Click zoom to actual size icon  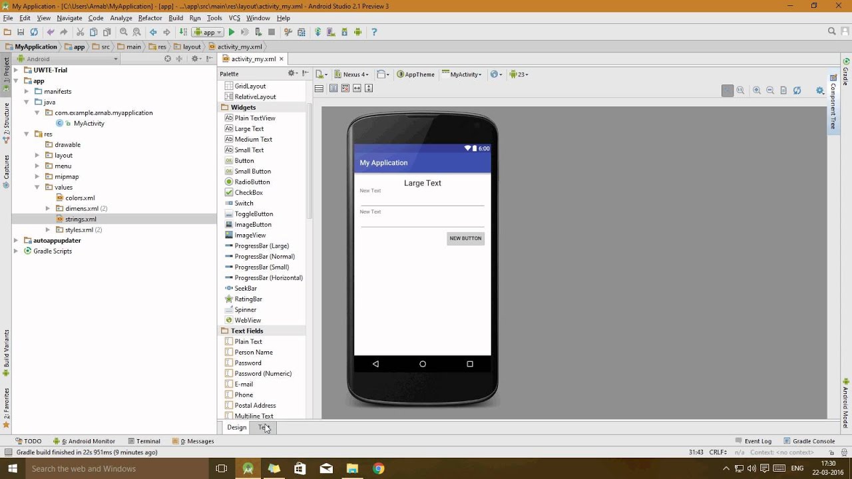[x=740, y=90]
